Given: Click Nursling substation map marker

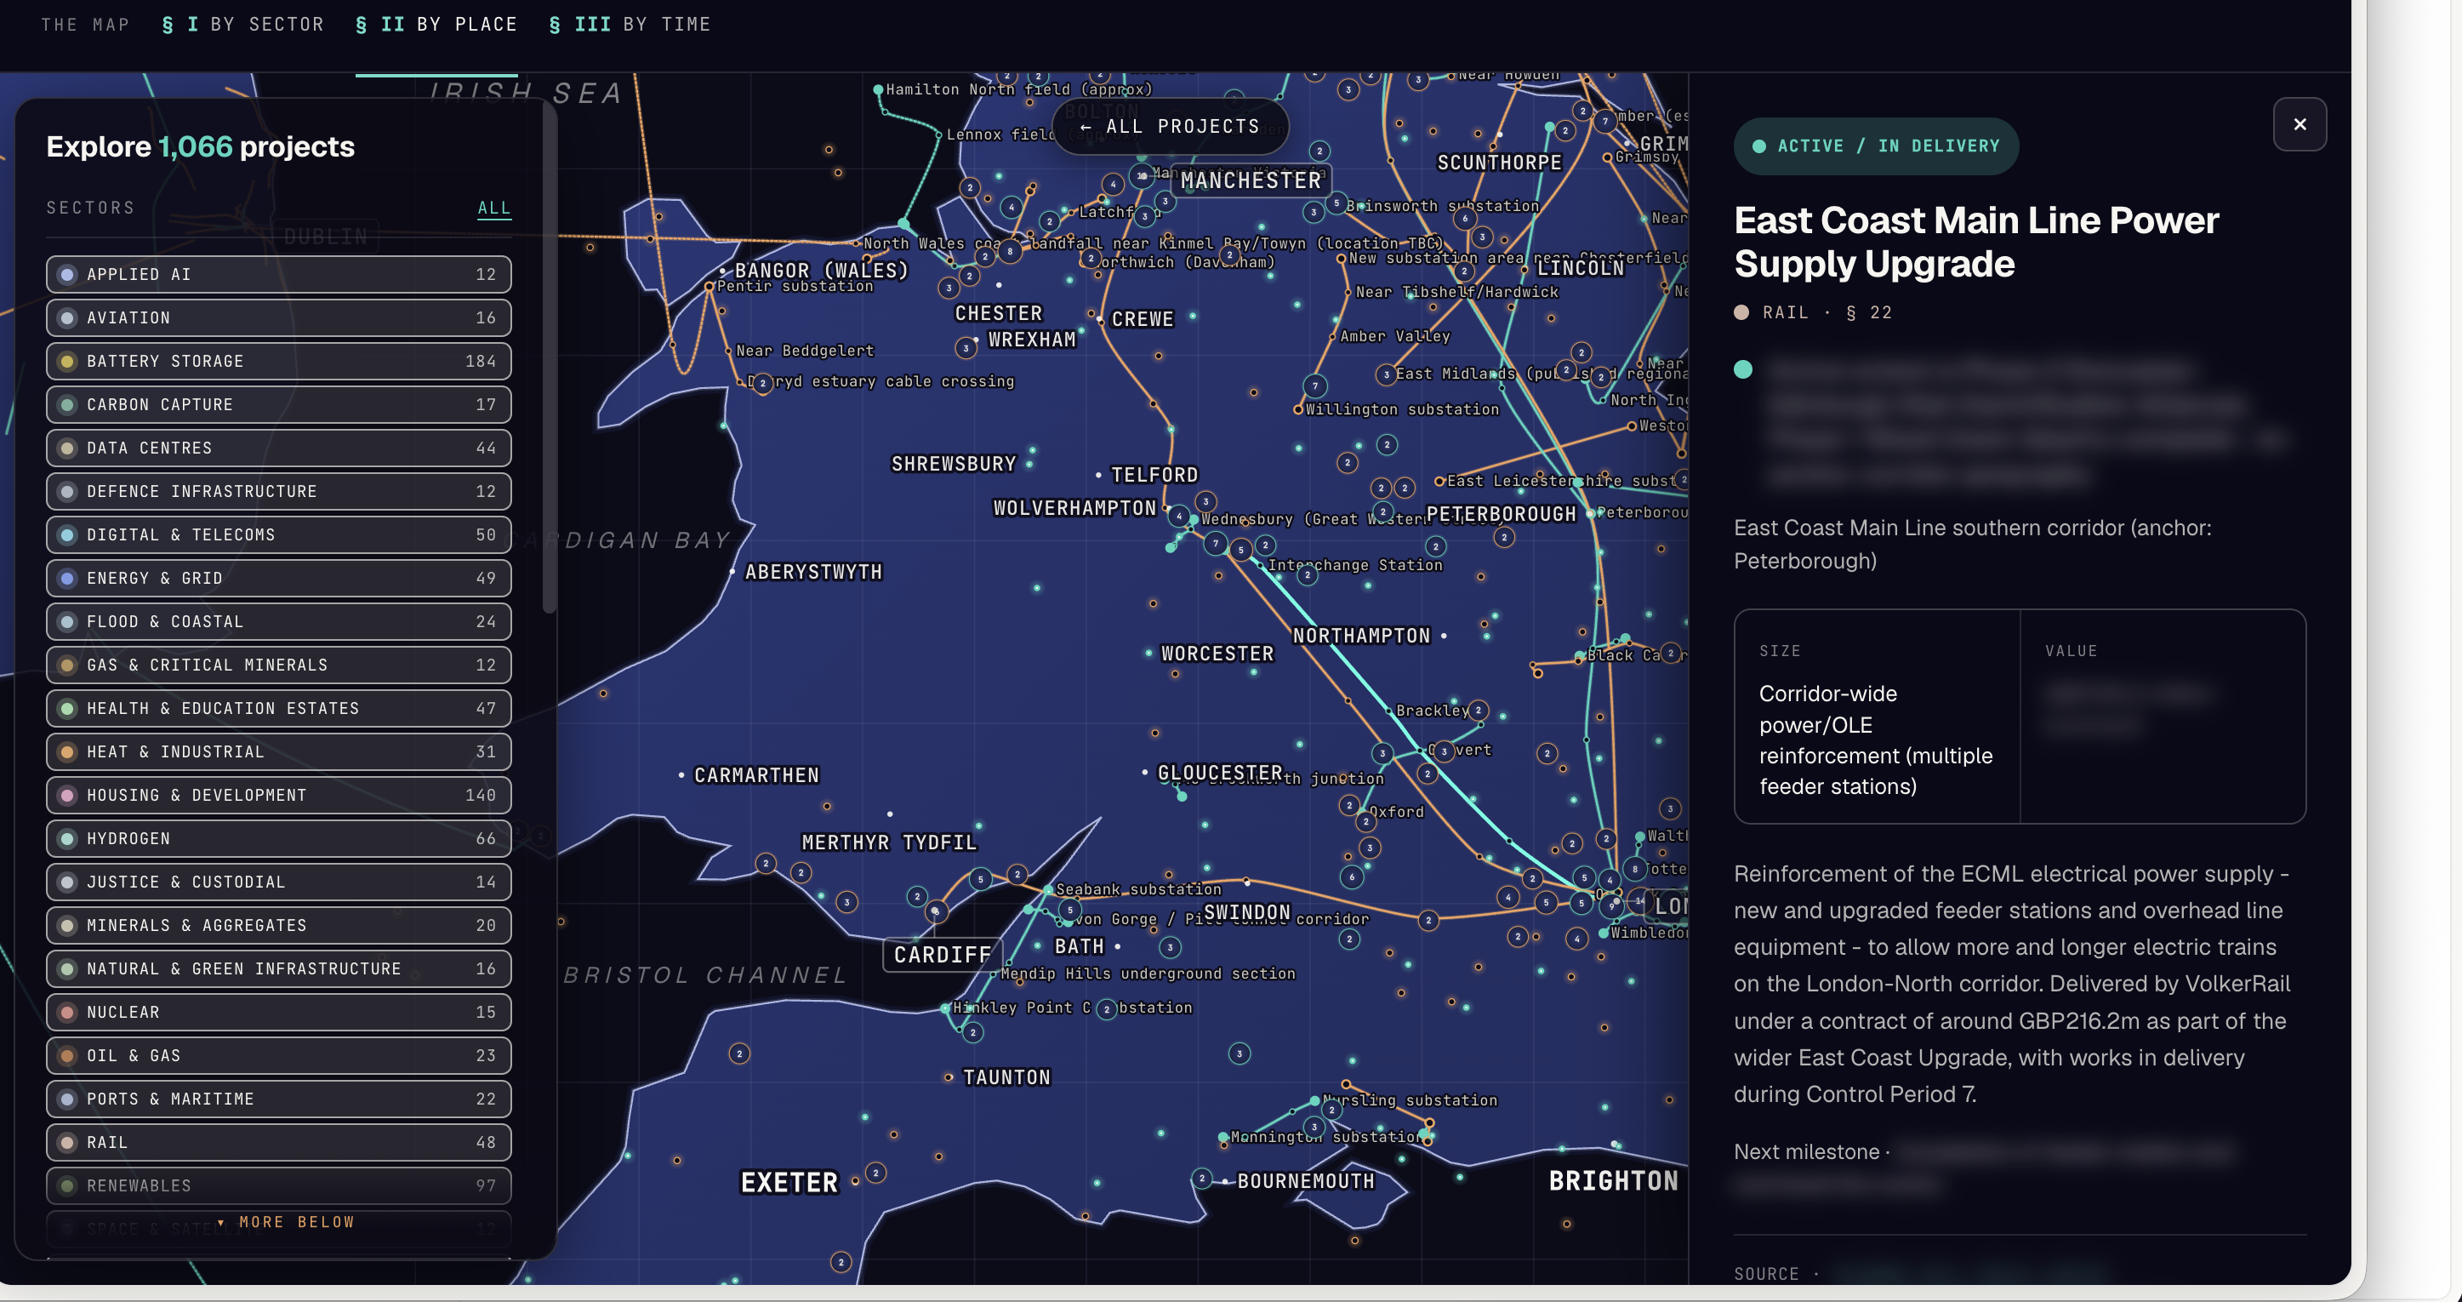Looking at the screenshot, I should click(x=1315, y=1101).
